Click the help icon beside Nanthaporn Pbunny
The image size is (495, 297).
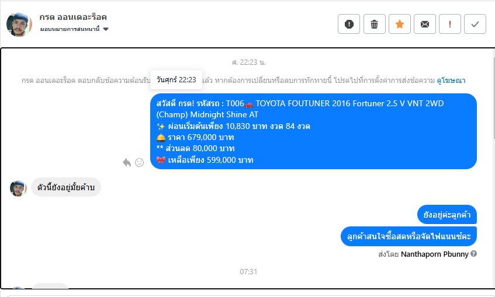tap(473, 253)
